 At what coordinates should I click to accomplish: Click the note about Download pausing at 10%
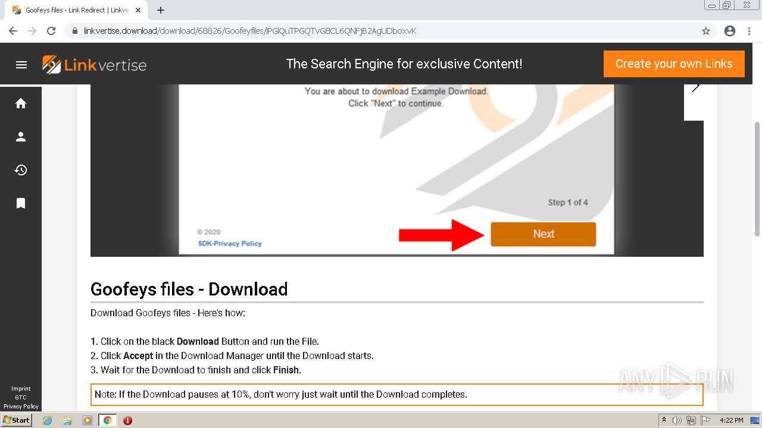coord(397,395)
